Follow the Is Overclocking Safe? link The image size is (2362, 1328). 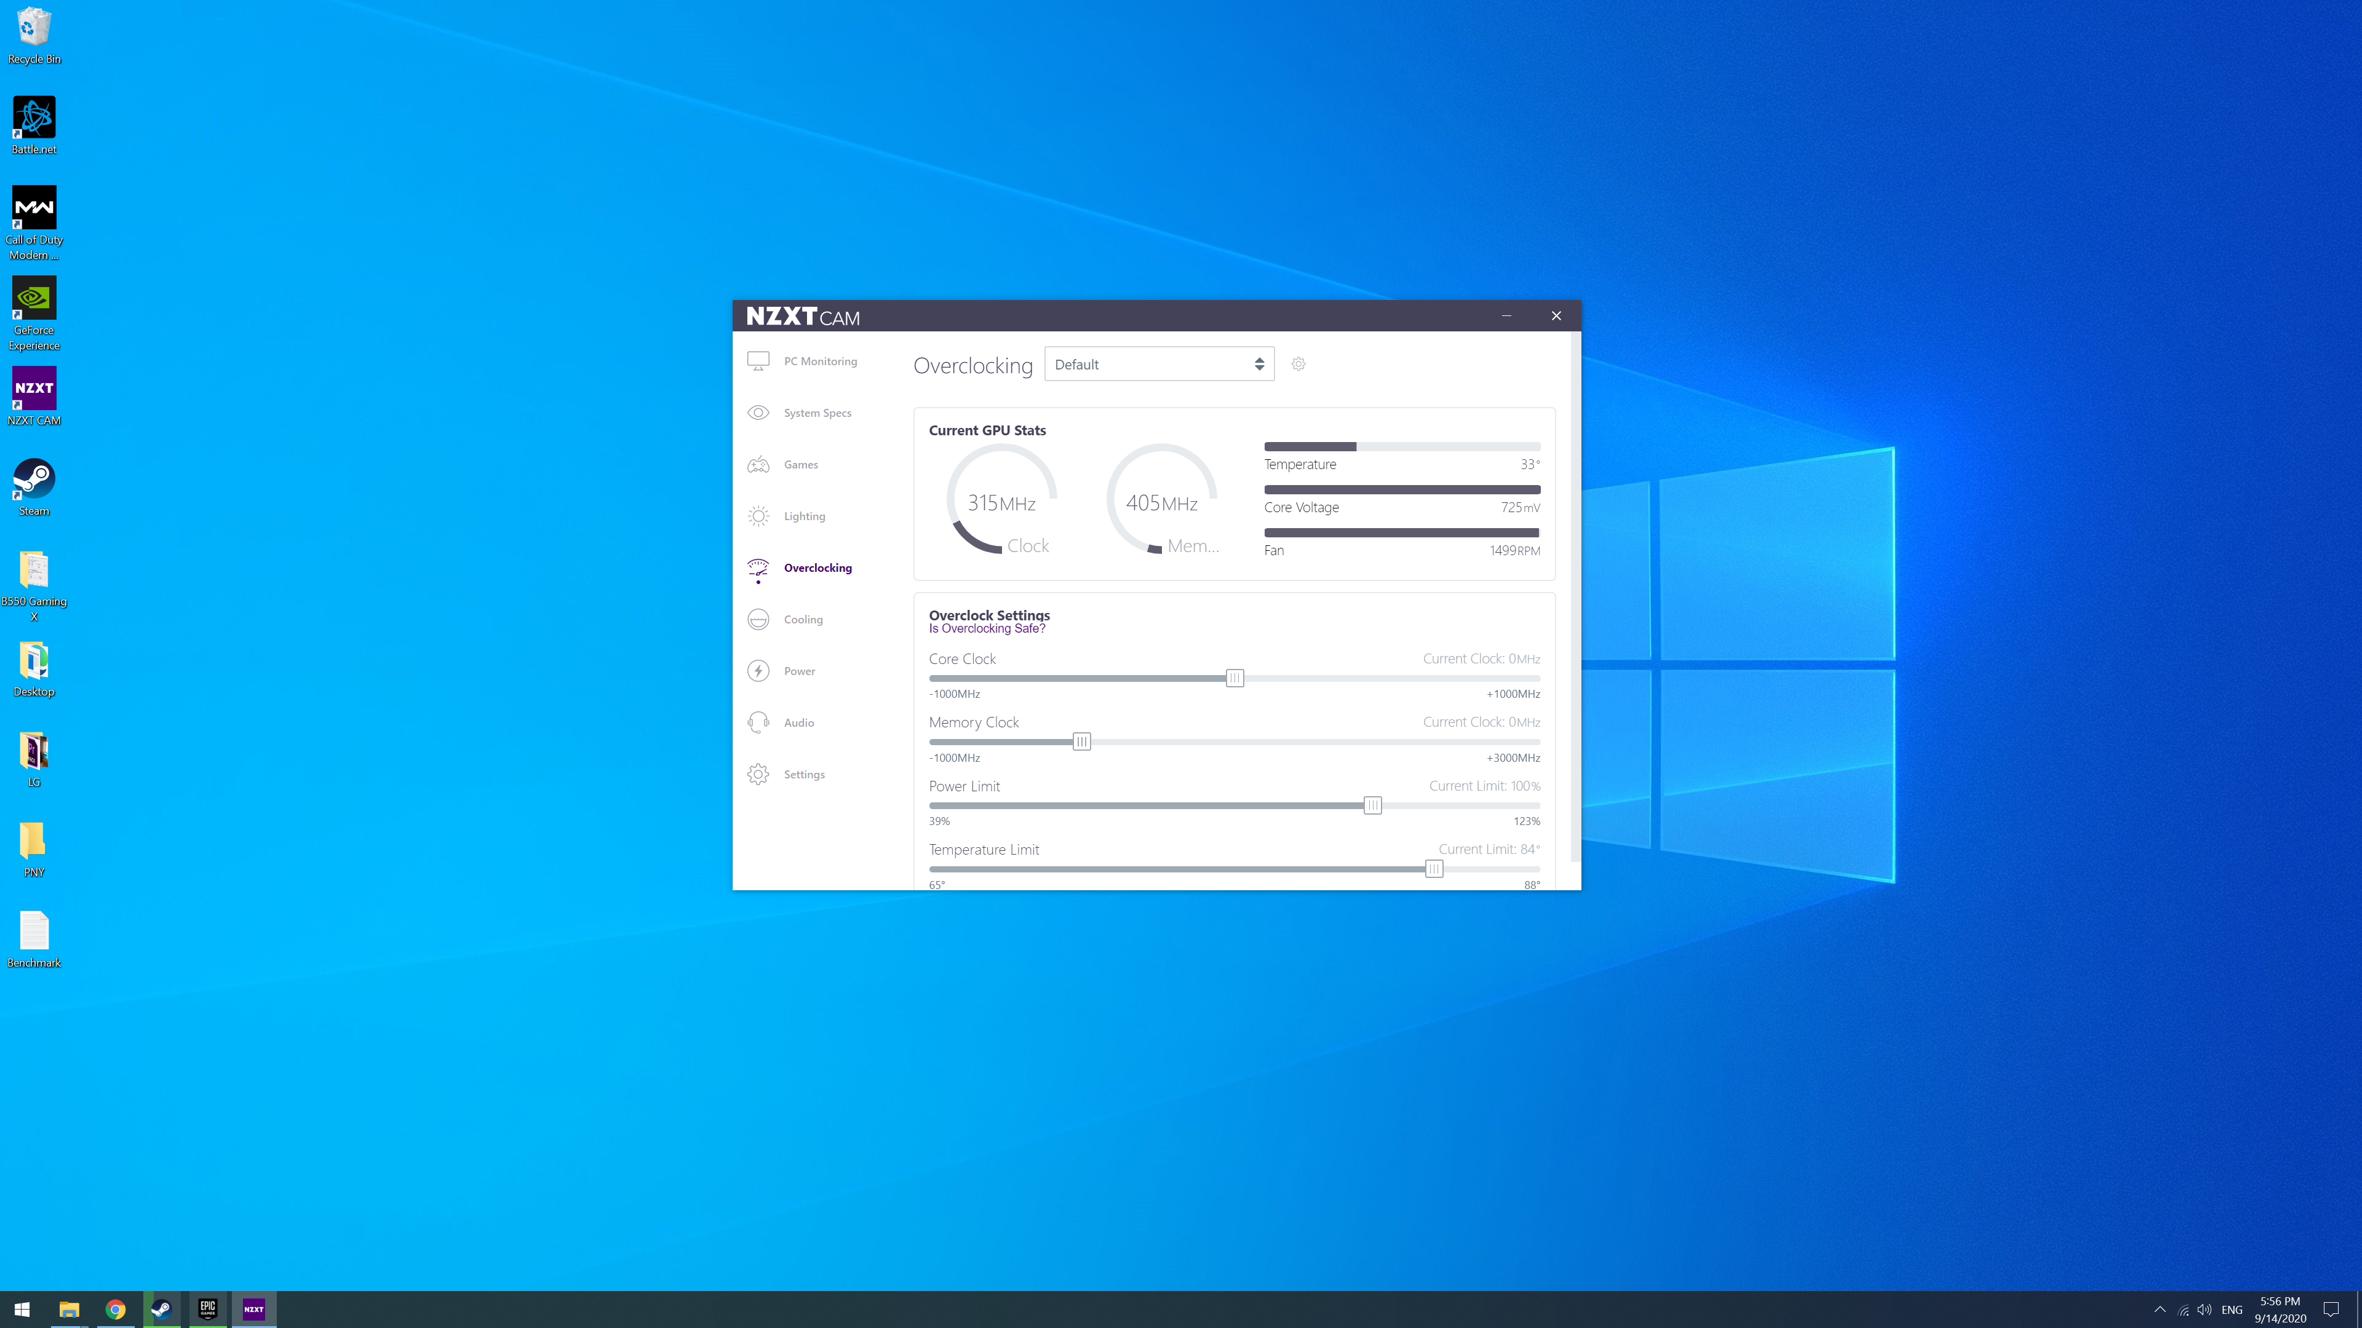987,629
